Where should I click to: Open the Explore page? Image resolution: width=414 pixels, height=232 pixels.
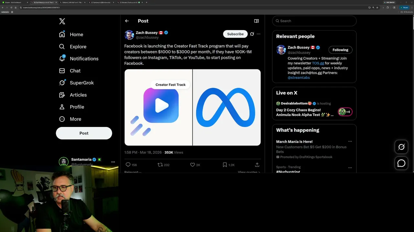(73, 46)
